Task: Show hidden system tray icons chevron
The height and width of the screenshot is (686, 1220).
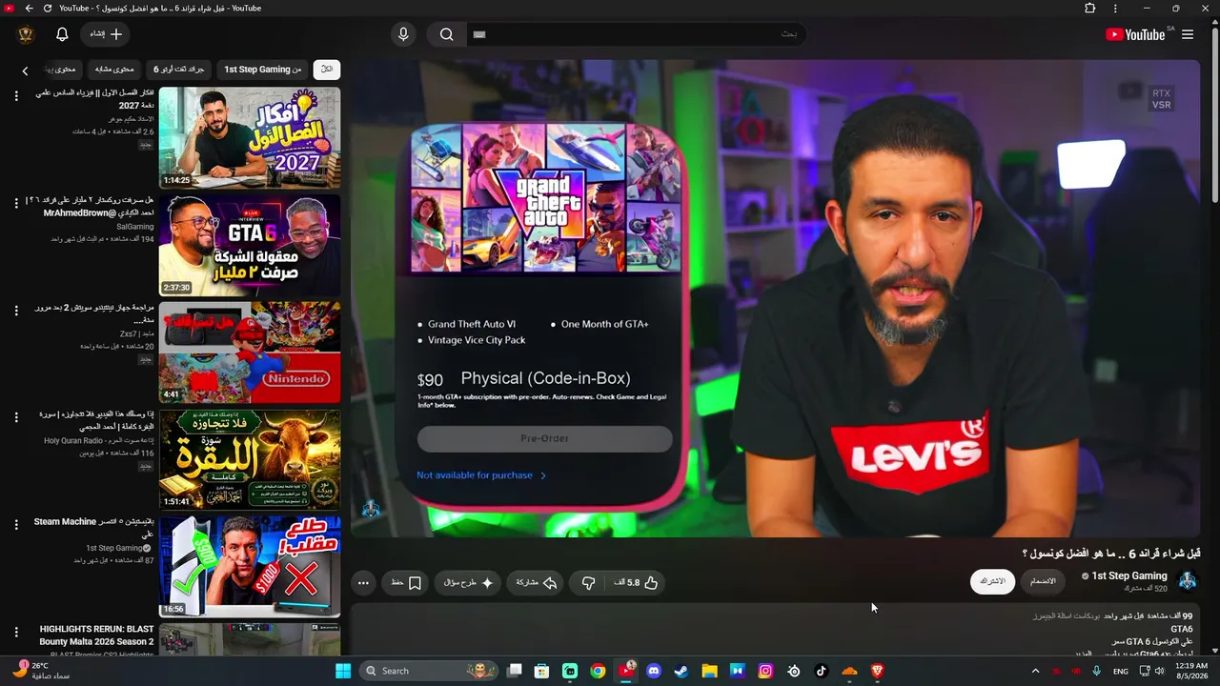Action: click(1035, 671)
